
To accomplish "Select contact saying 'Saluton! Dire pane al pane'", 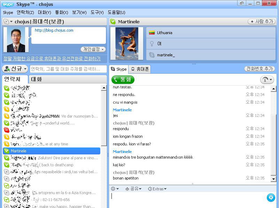I will (x=52, y=158).
